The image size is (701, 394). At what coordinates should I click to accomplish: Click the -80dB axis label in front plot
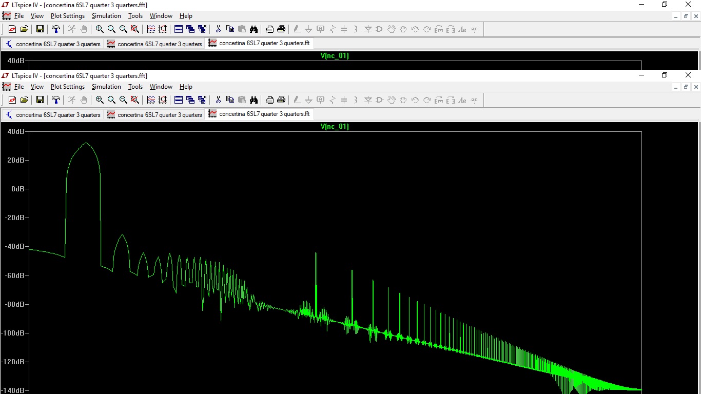(14, 304)
